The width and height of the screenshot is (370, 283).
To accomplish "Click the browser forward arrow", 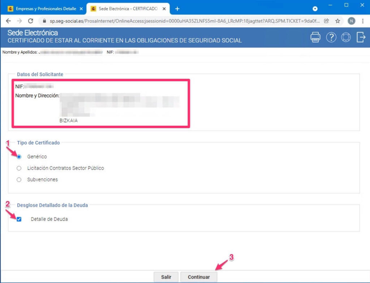I will point(20,21).
